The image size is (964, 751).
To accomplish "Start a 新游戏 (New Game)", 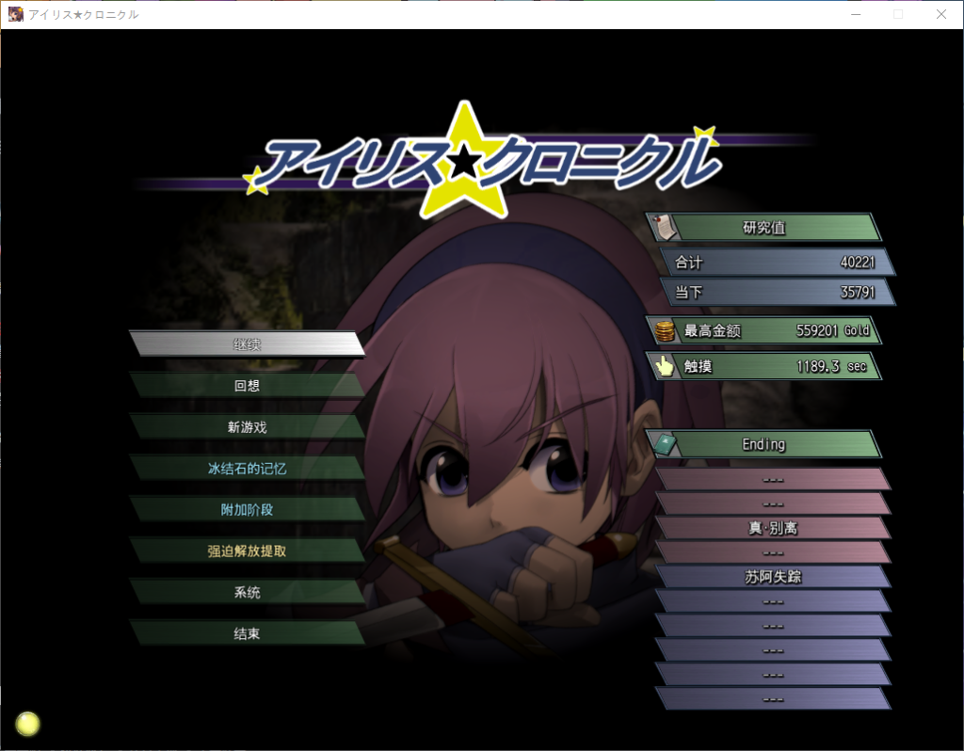I will tap(248, 426).
